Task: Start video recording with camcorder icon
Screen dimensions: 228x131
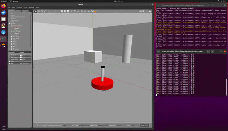Action: [x=150, y=11]
